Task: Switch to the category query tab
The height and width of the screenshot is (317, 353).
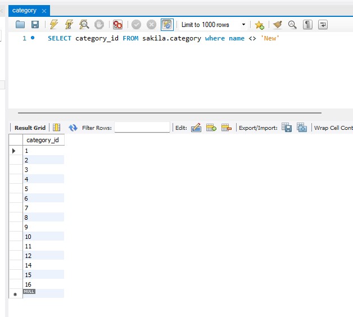Action: click(x=24, y=10)
